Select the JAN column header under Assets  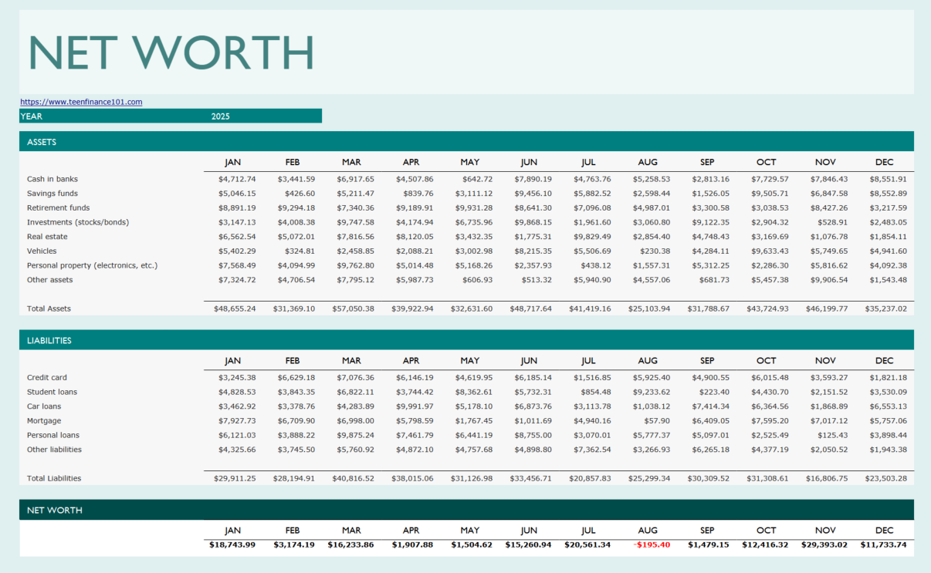232,162
